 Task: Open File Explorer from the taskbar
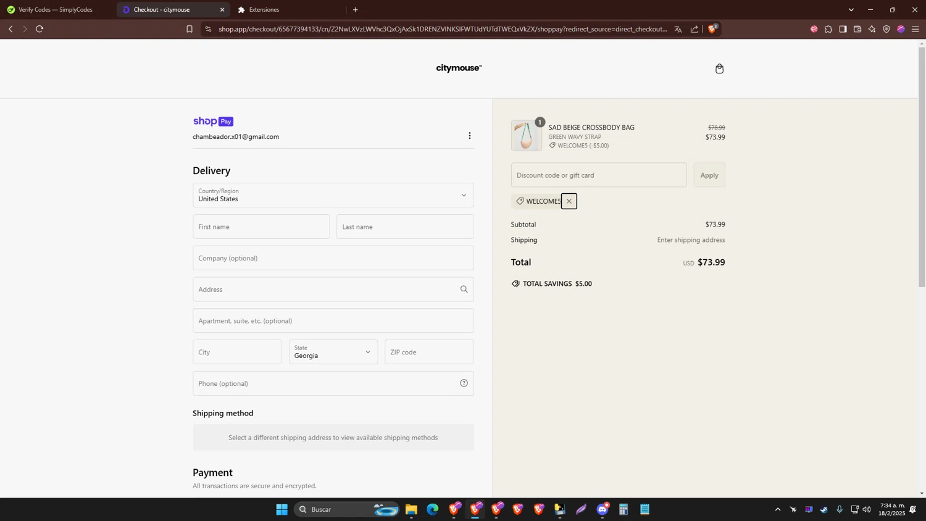[x=411, y=509]
